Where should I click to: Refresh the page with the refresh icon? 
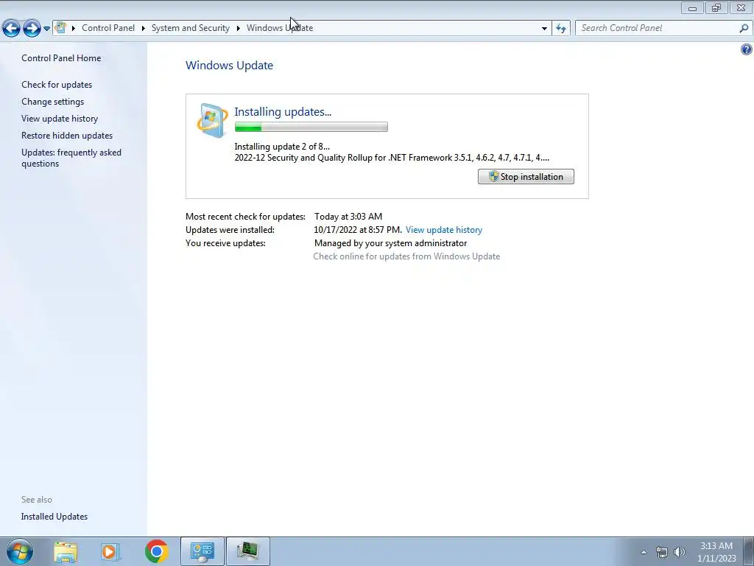pyautogui.click(x=560, y=28)
